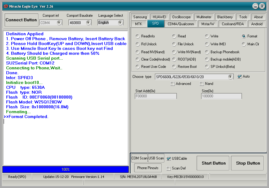Click the 'Firmware Version:1.14' status text
The width and height of the screenshot is (269, 188).
pos(88,177)
